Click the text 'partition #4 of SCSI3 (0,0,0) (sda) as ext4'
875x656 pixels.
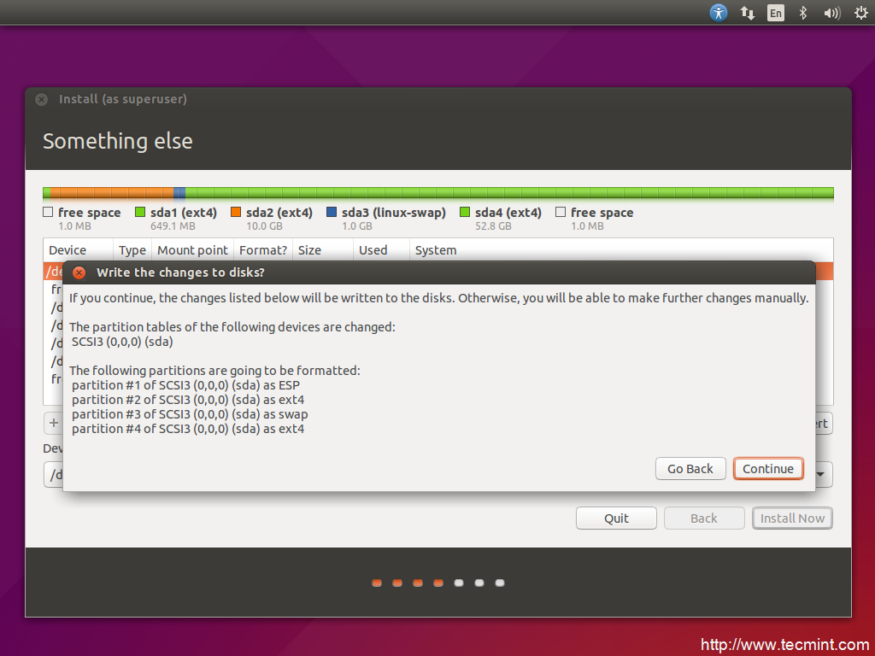point(187,429)
